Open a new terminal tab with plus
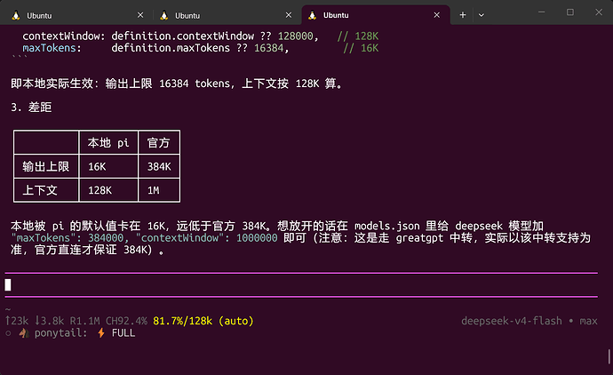The width and height of the screenshot is (613, 375). pos(463,15)
